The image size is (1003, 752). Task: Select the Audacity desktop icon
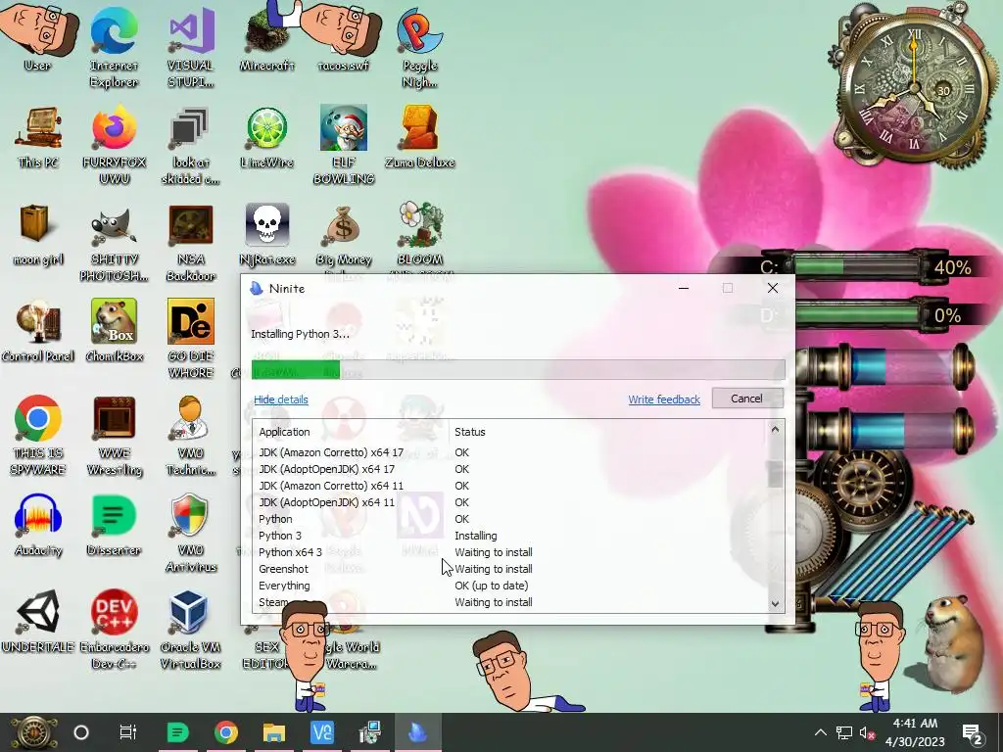(x=38, y=525)
